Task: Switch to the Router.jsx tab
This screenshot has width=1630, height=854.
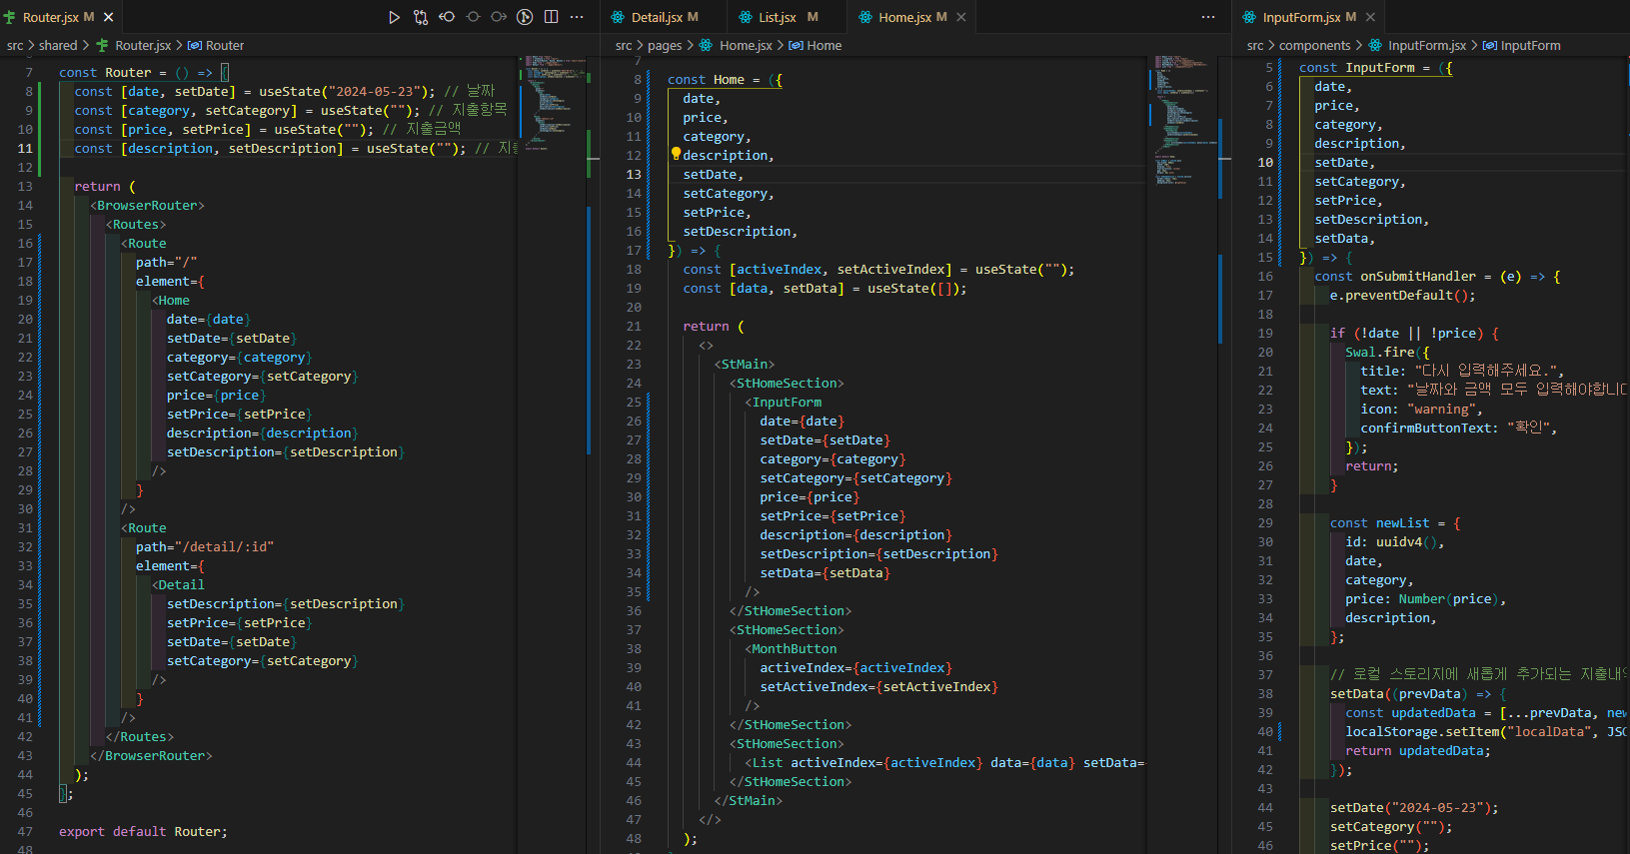Action: (x=59, y=17)
